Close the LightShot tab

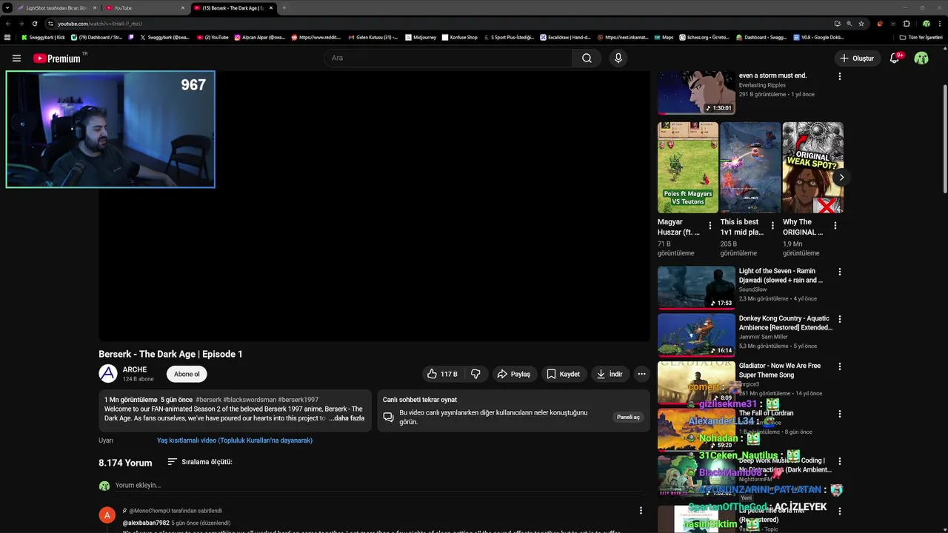pos(95,7)
